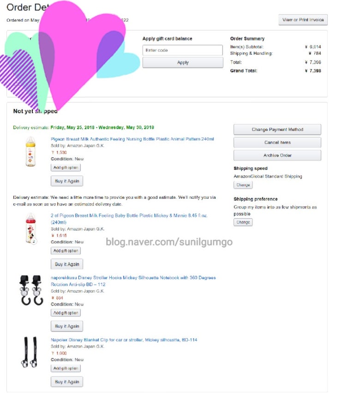Click the yellow-cap bottle product thumbnail
The image size is (343, 393).
[x=30, y=151]
